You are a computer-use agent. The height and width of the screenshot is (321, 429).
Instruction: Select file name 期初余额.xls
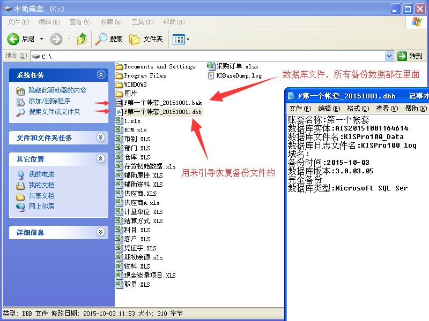pos(144,257)
